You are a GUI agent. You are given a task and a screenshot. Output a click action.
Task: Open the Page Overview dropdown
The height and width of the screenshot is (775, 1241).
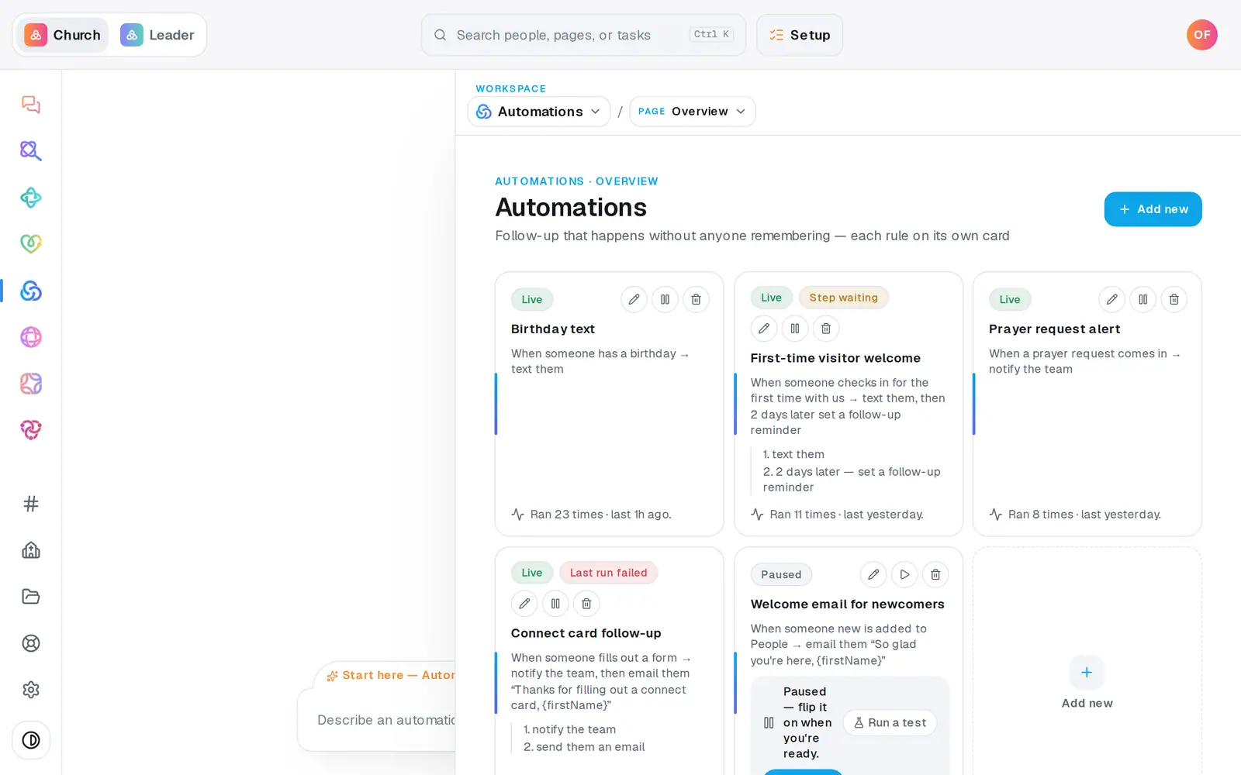pos(692,112)
